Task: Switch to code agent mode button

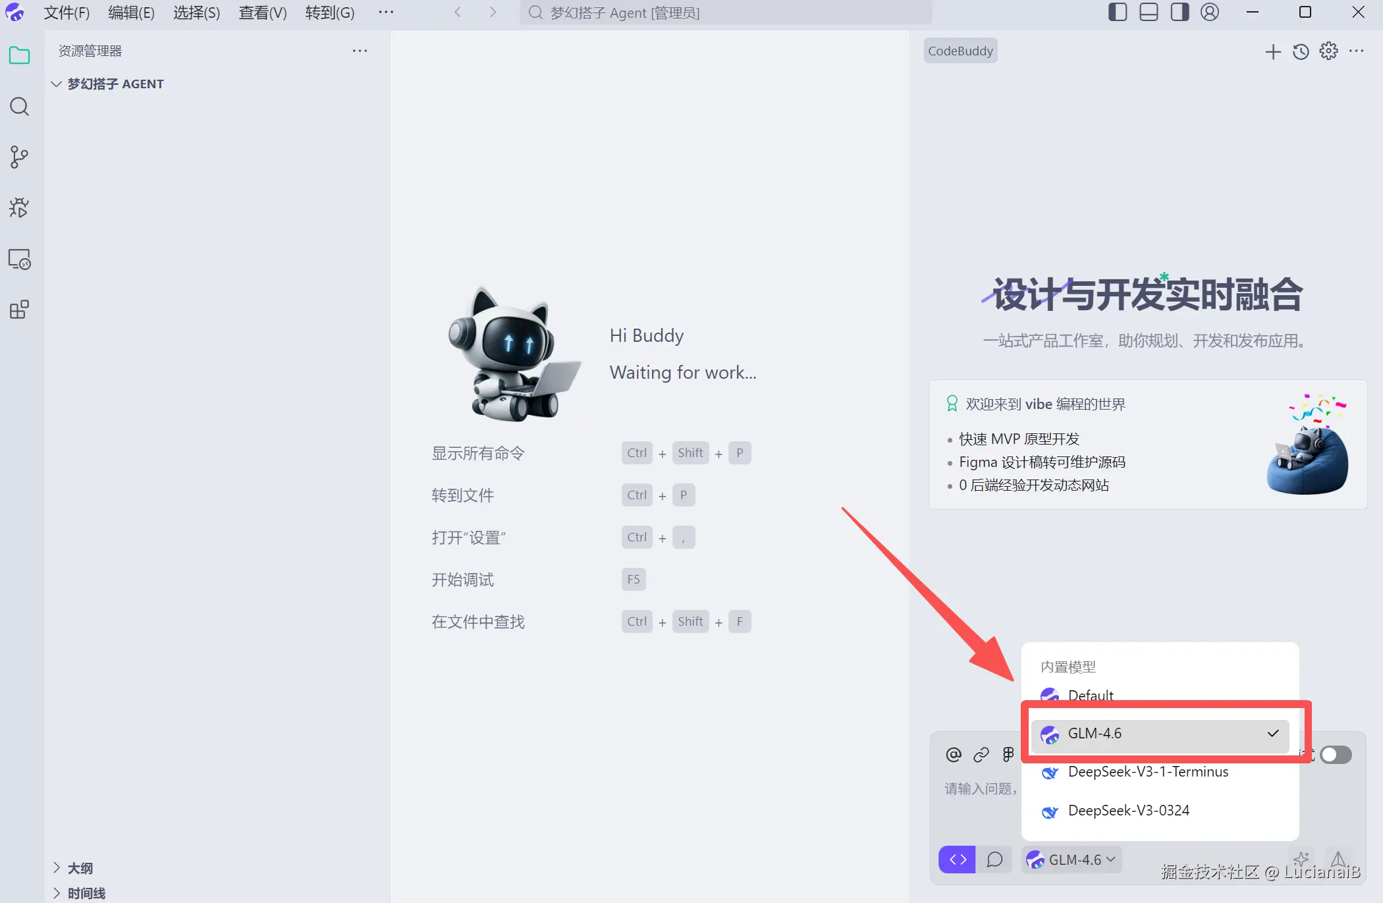Action: click(958, 860)
